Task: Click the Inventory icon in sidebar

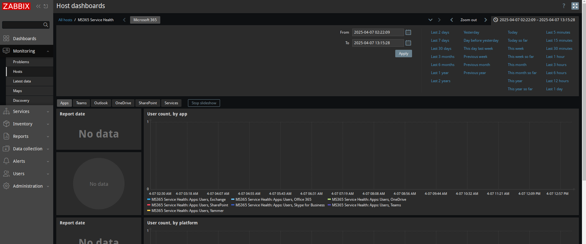Action: 6,124
